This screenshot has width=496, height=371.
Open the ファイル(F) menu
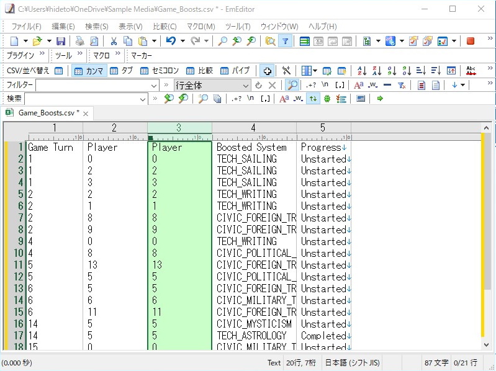[27, 27]
